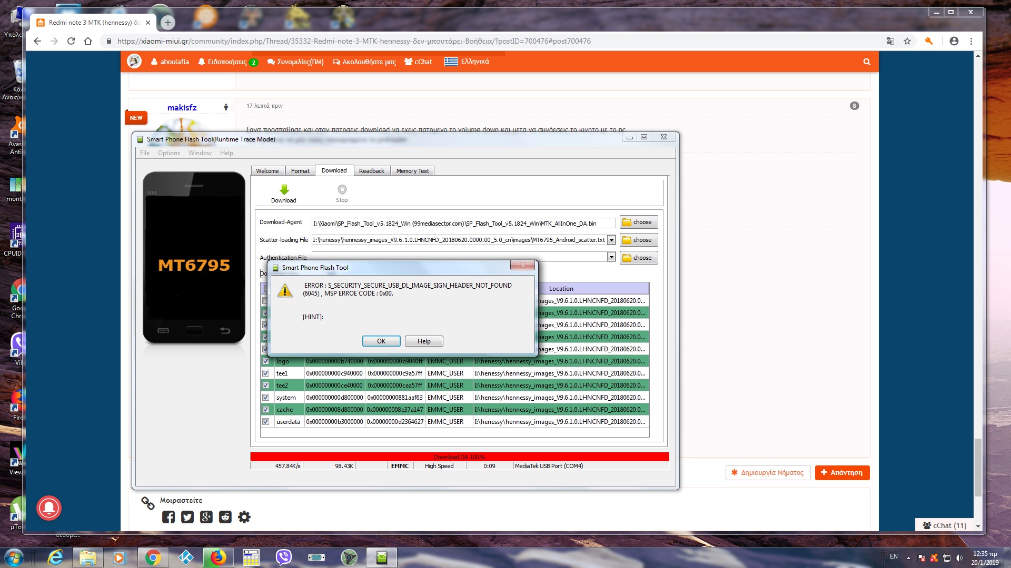Click the green Download arrow icon

coord(284,190)
